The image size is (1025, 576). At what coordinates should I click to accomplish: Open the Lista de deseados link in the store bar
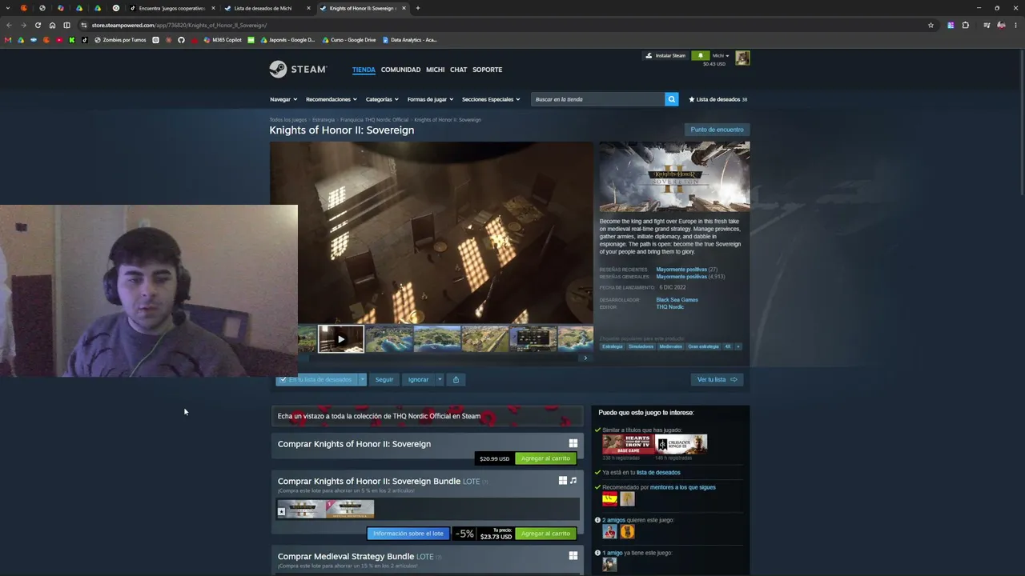click(x=717, y=99)
